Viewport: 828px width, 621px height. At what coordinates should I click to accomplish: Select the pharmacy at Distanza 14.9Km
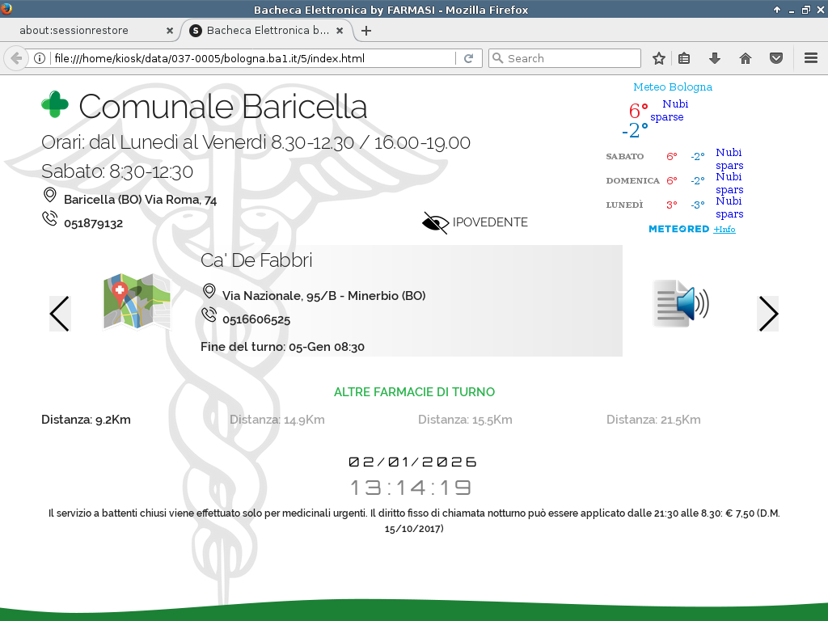coord(277,420)
